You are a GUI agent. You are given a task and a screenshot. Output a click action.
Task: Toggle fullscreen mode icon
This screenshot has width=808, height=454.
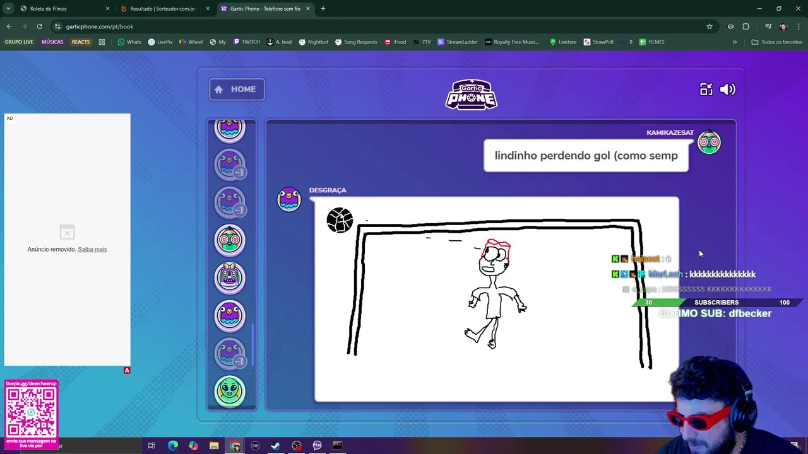pyautogui.click(x=706, y=90)
